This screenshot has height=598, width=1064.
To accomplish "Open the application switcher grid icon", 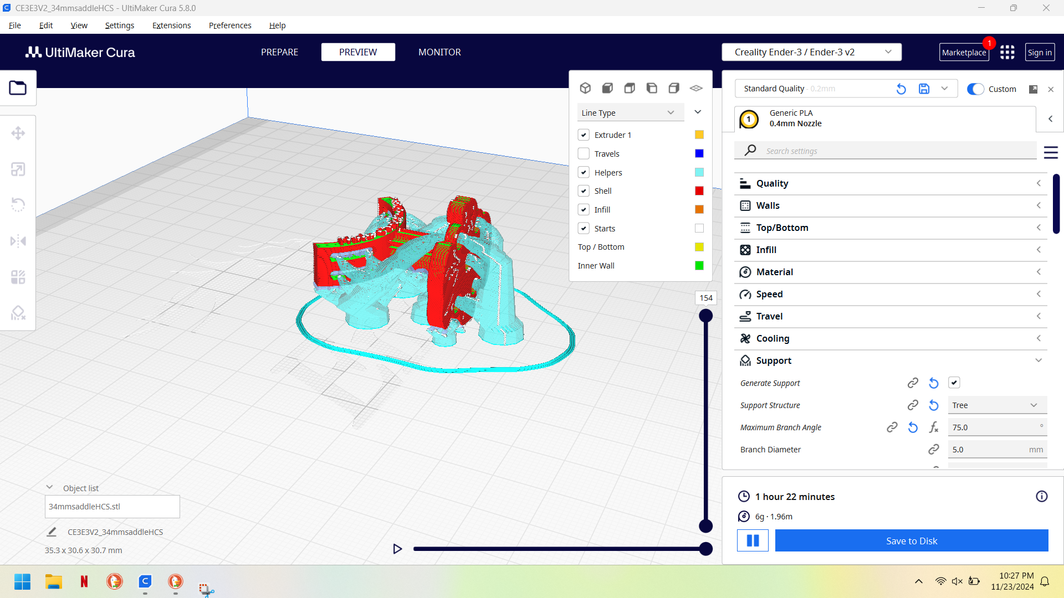I will click(x=1007, y=52).
